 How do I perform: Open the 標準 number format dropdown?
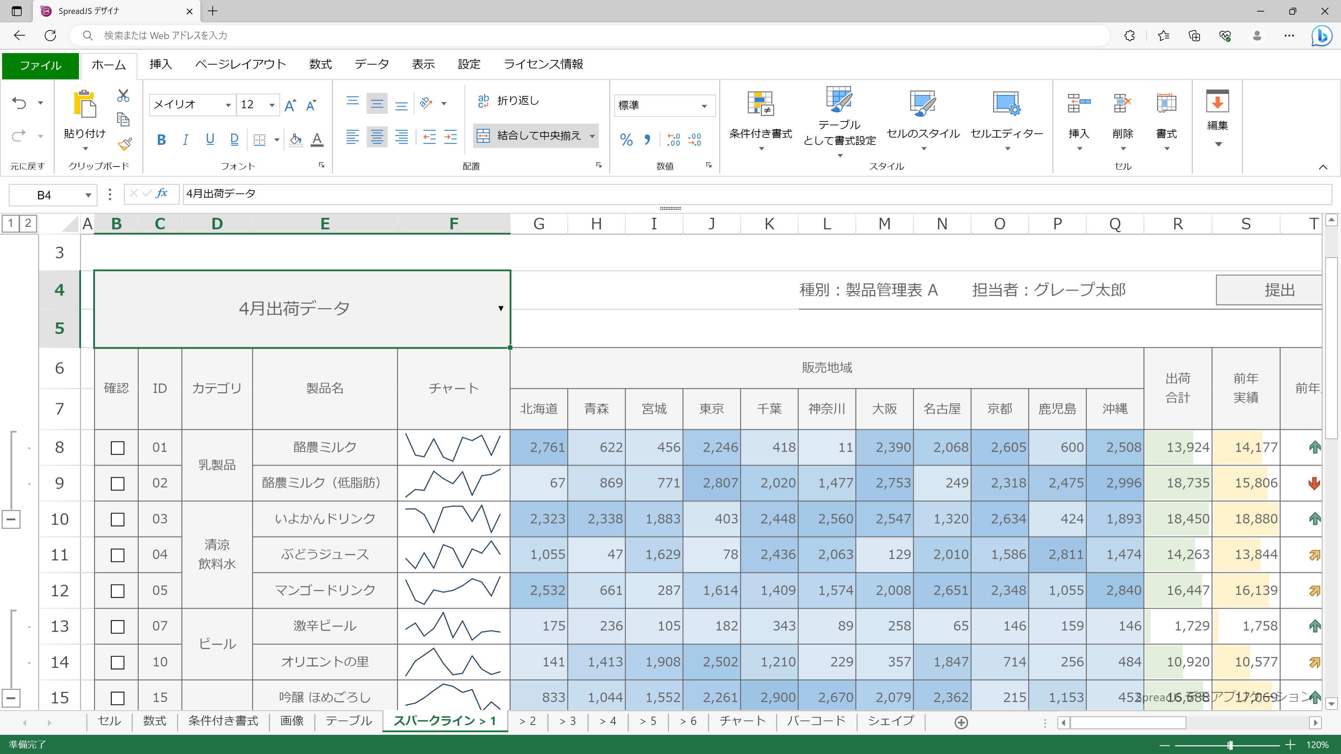[704, 106]
